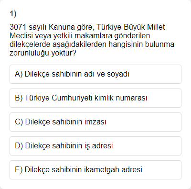This screenshot has width=191, height=189.
Task: Click the 'B)' letter in second answer
Action: (x=19, y=98)
